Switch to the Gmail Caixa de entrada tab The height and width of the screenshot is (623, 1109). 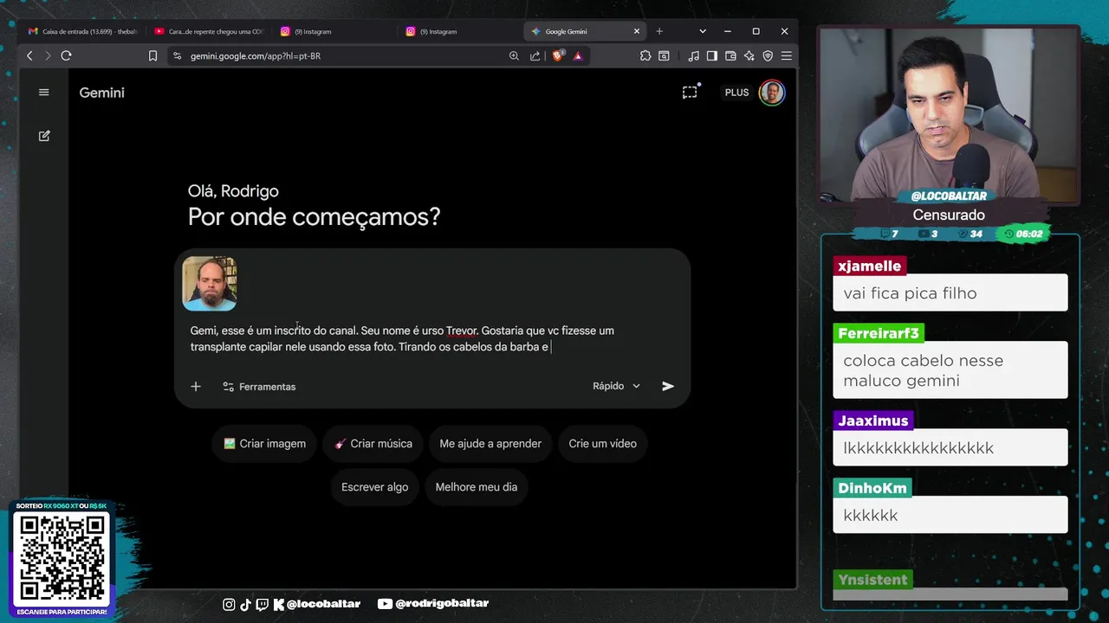(x=82, y=31)
